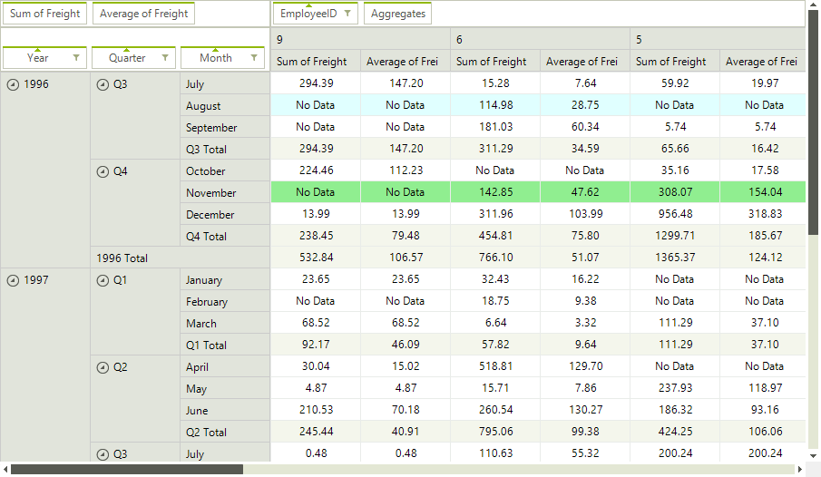
Task: Sort by the Quarter field label
Action: [127, 58]
